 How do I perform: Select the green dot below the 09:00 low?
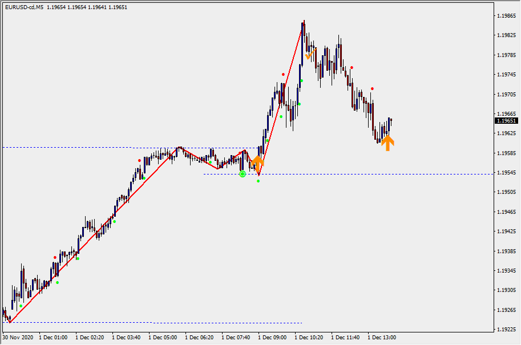pyautogui.click(x=259, y=181)
